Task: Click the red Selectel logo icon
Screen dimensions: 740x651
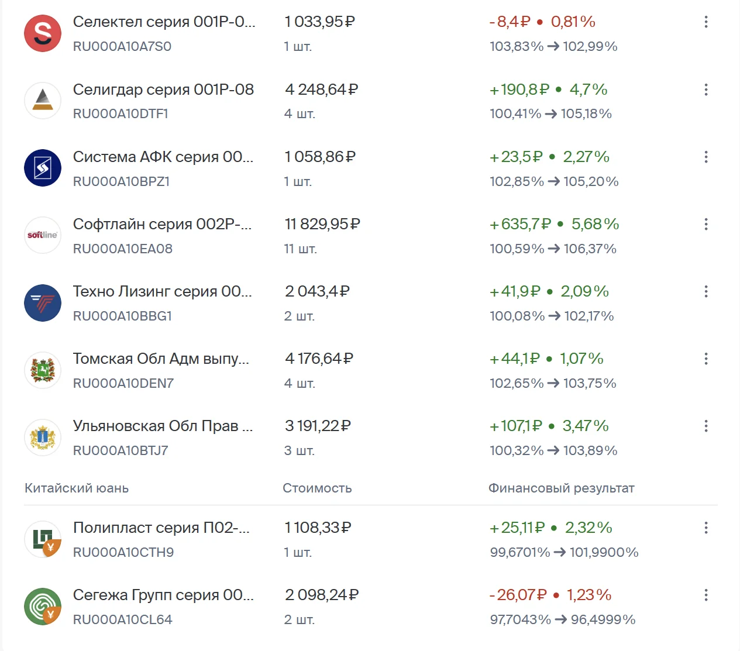Action: [43, 33]
